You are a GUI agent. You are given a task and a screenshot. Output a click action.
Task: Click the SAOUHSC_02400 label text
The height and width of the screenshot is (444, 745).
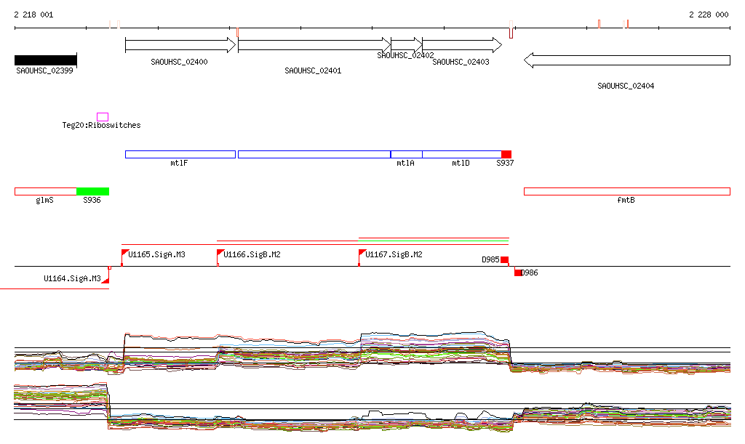[179, 62]
